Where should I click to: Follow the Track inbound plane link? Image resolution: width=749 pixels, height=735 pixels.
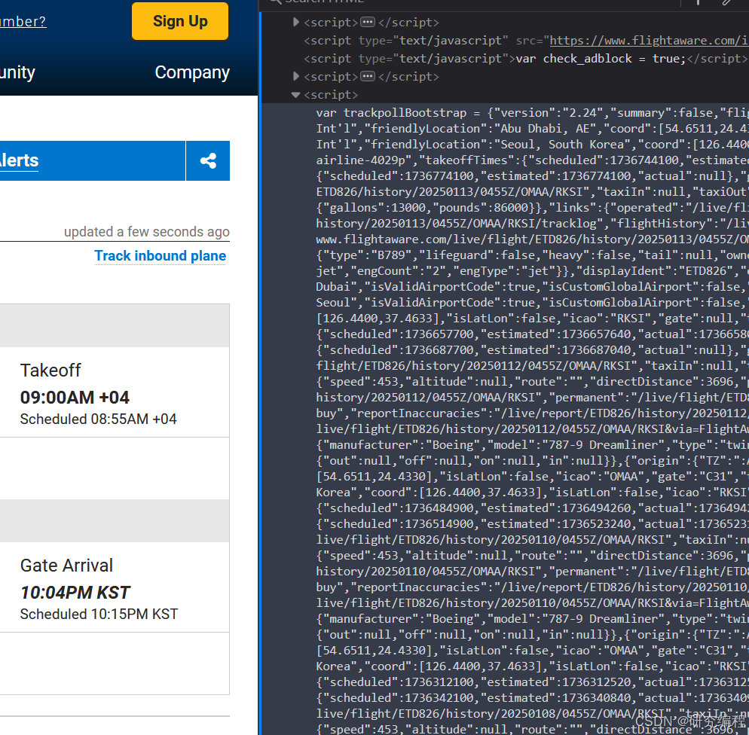(160, 256)
